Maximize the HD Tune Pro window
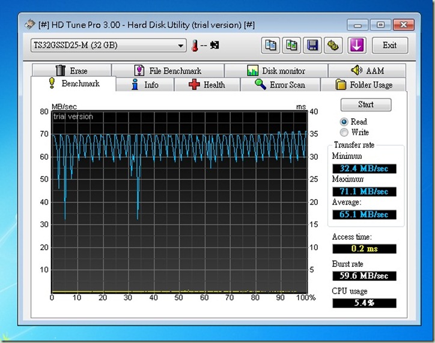Screen dimensions: 435x343 click(380, 25)
